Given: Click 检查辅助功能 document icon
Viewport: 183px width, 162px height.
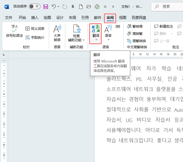Looking at the screenshot, I should click(77, 29).
